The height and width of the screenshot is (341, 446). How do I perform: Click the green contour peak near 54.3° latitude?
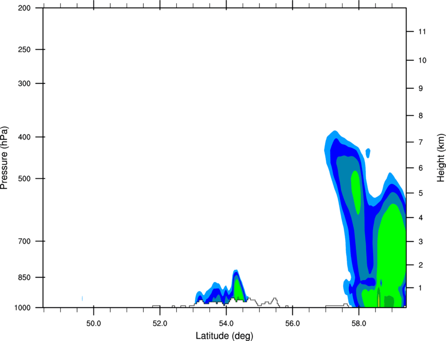(238, 290)
